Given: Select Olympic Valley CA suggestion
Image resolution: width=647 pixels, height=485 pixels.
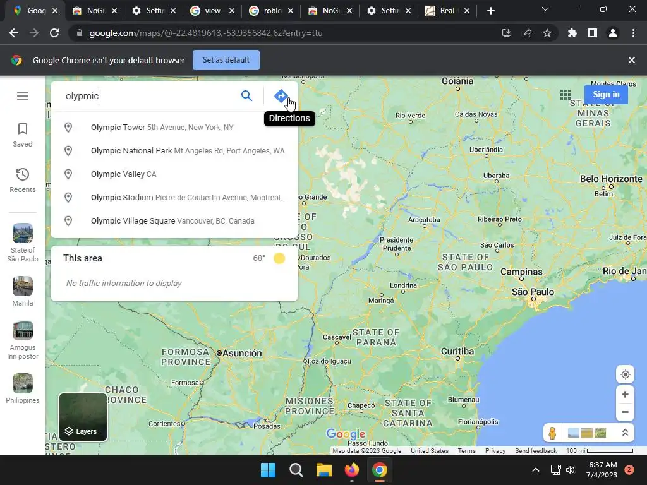Looking at the screenshot, I should point(174,174).
